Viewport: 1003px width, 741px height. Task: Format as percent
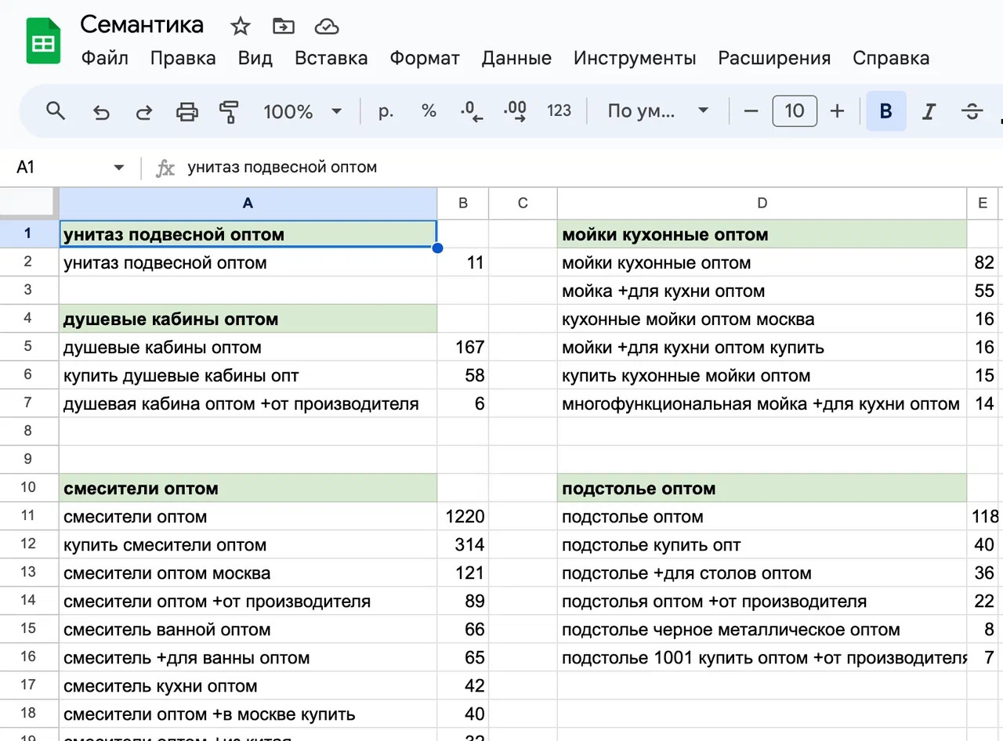pos(429,111)
